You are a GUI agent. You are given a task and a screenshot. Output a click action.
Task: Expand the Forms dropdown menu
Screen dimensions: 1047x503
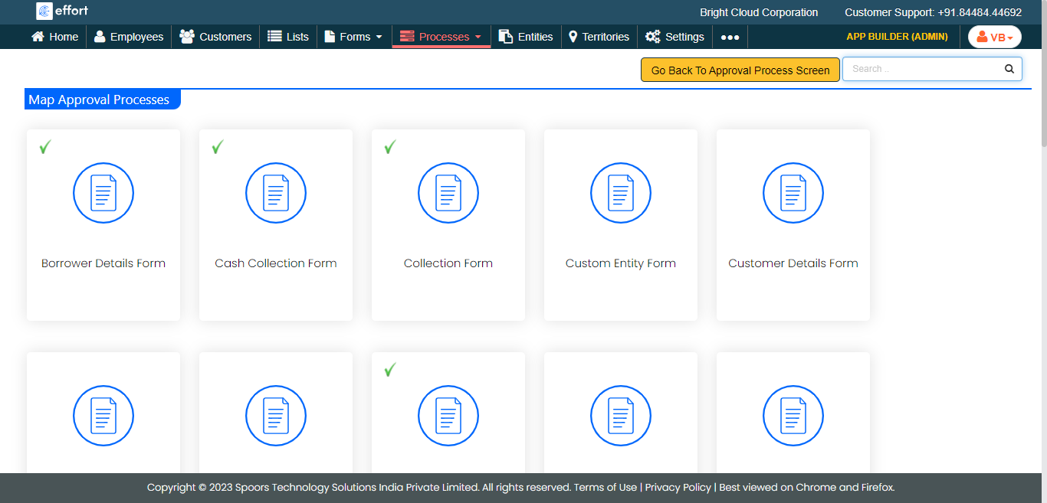coord(353,37)
